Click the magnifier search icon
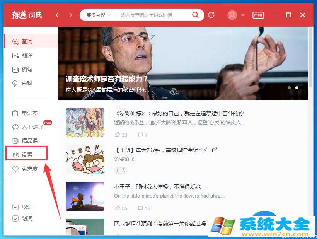 tap(196, 15)
